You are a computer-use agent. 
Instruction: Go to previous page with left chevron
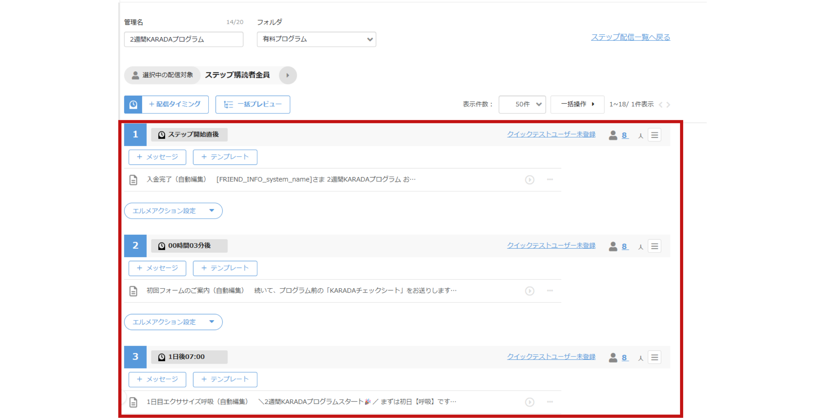[660, 105]
